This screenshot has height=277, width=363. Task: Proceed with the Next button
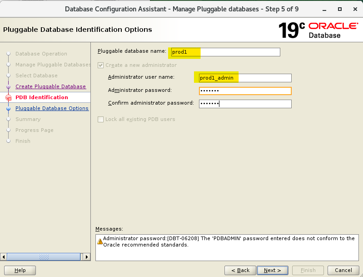coord(273,270)
